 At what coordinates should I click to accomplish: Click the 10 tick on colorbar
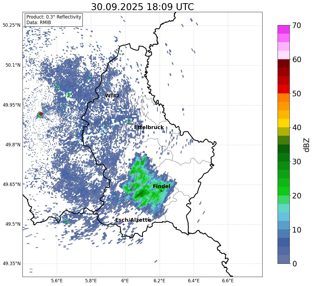tap(297, 230)
